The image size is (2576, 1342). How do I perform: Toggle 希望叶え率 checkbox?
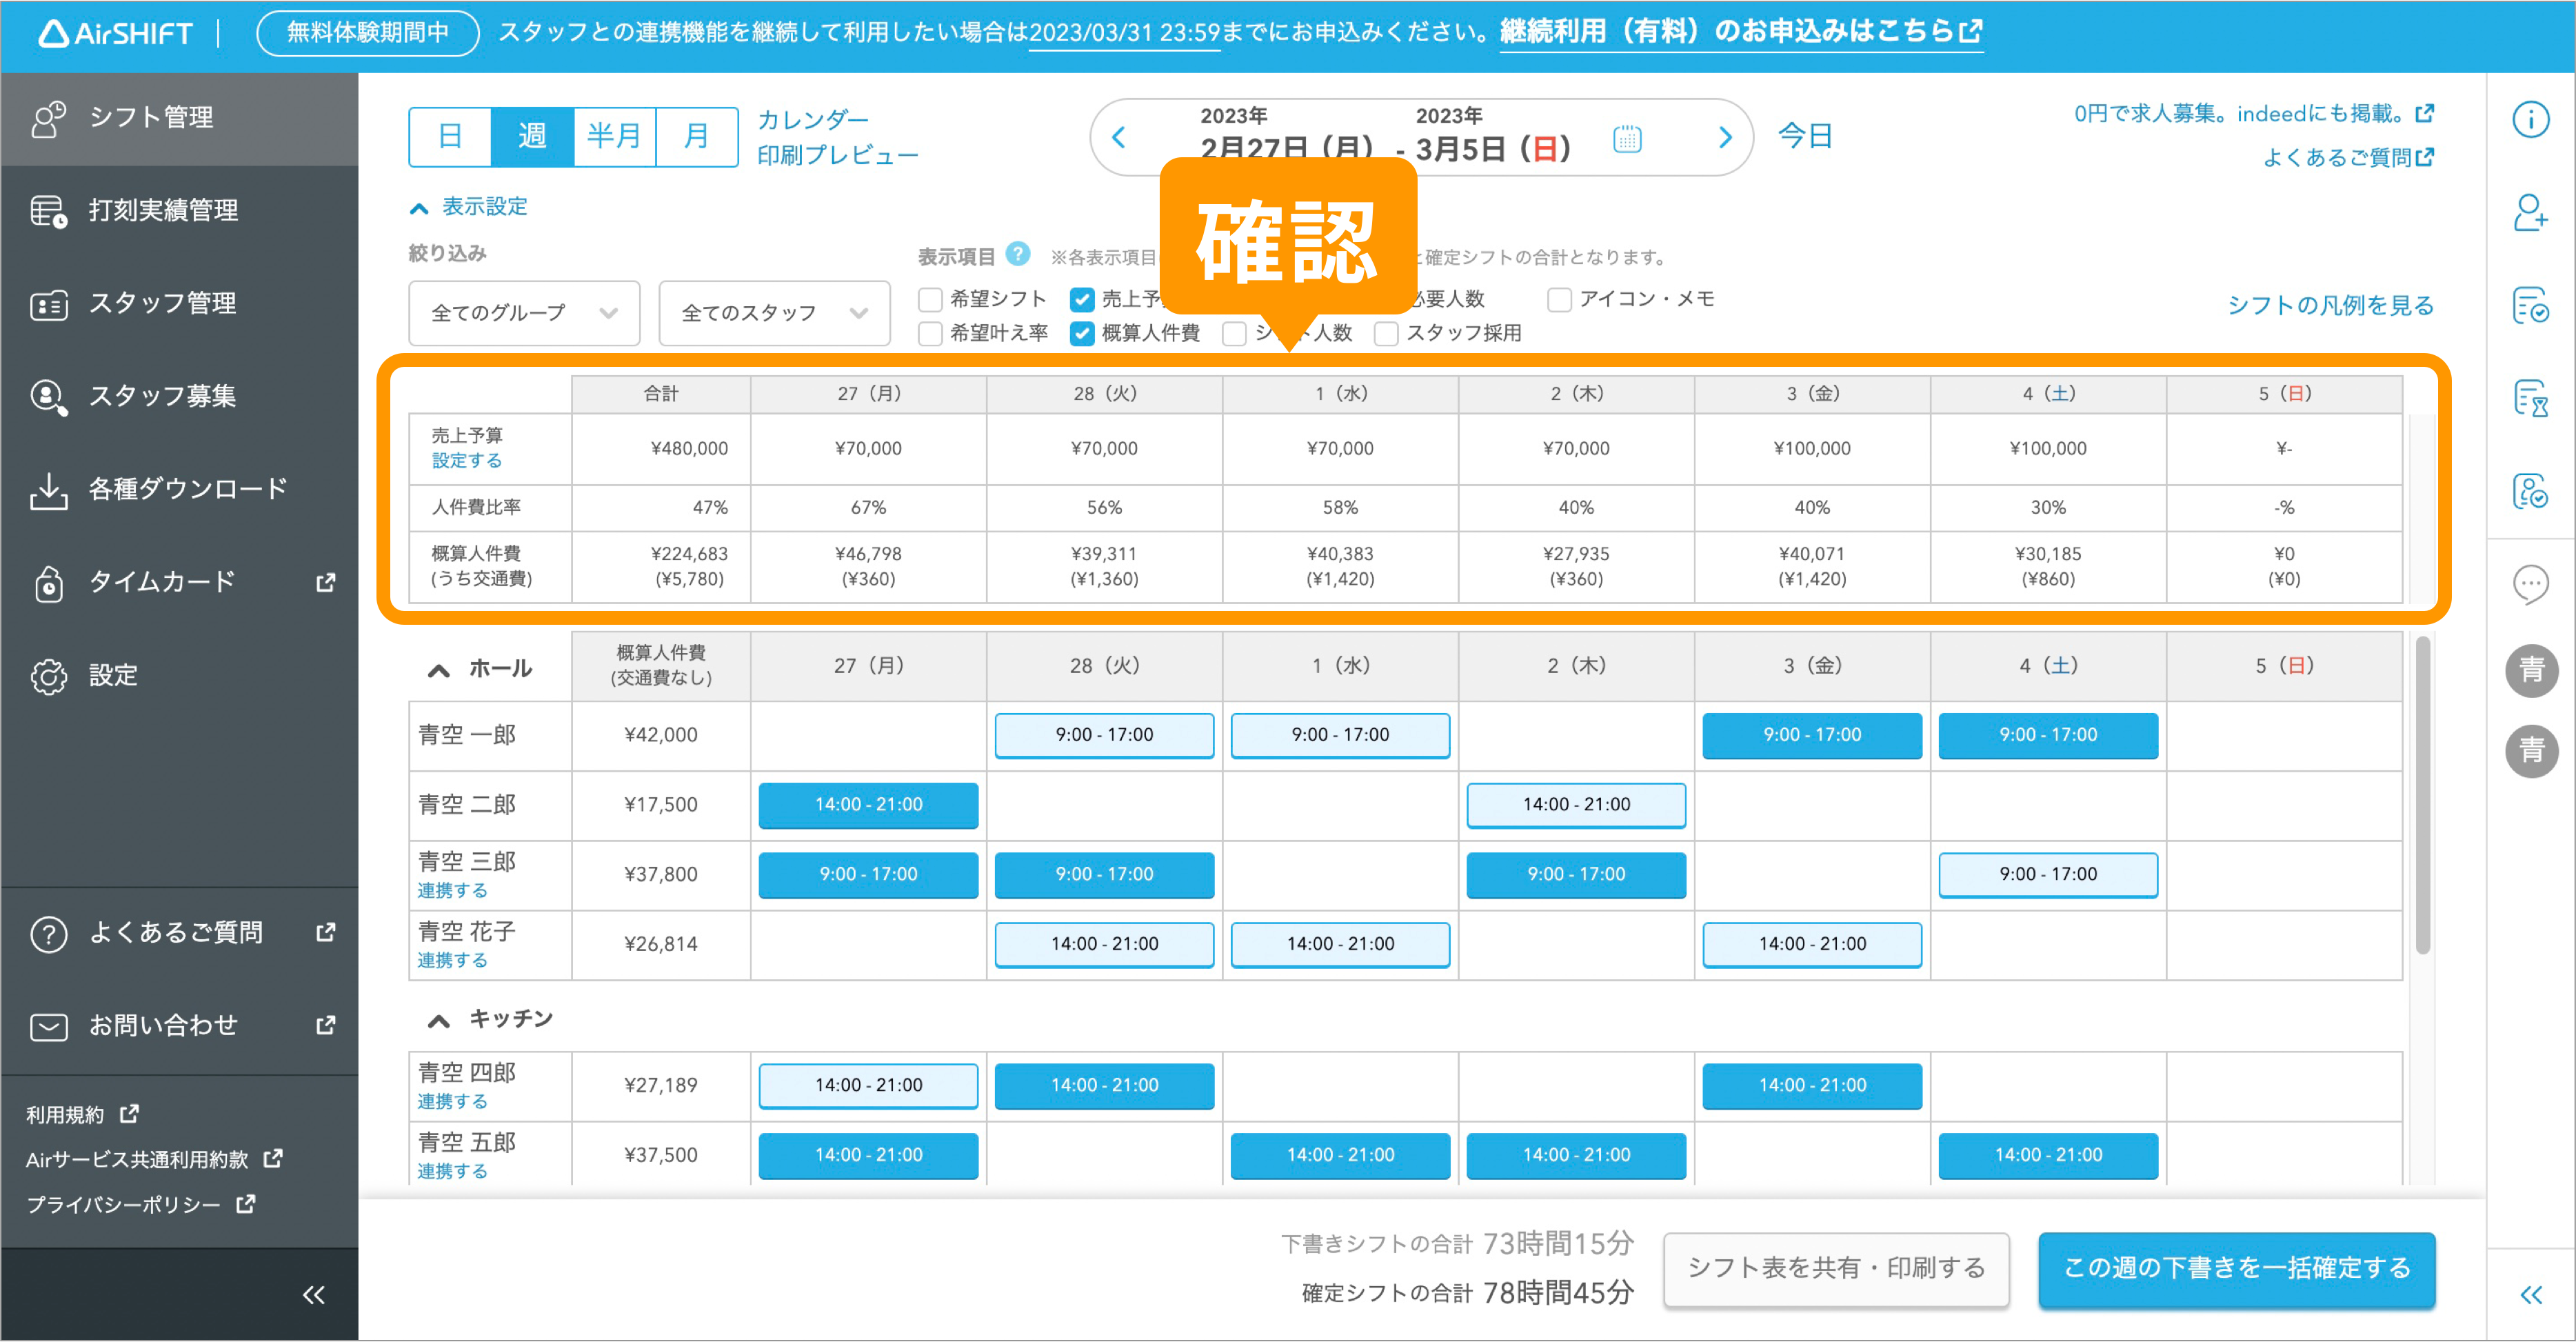[930, 333]
